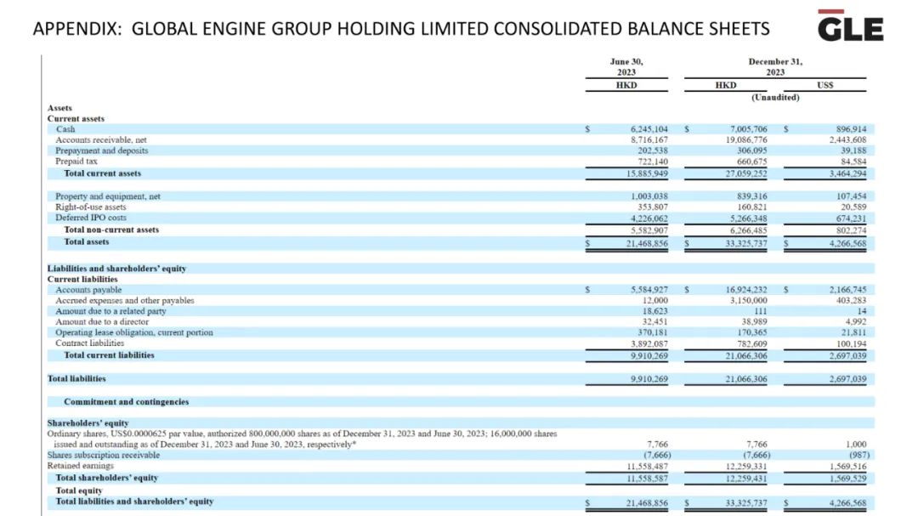
Task: Click the 'Commitment and contingencies' heading
Action: tap(127, 402)
